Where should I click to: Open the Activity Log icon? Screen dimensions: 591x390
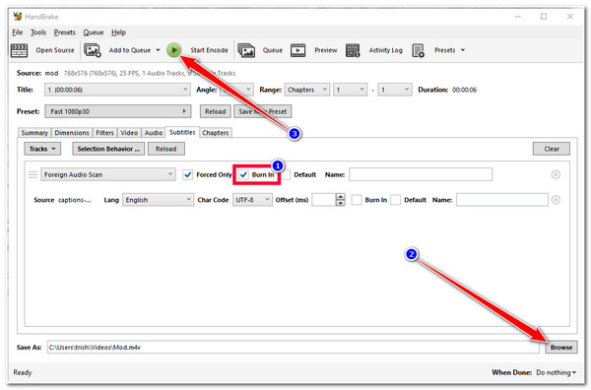click(x=353, y=50)
